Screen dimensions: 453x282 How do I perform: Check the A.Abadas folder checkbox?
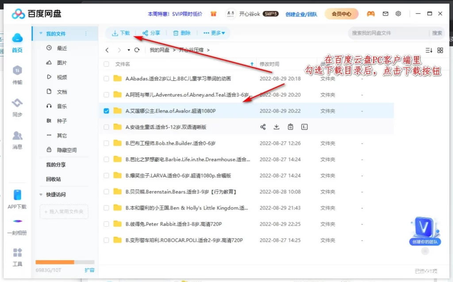pyautogui.click(x=106, y=79)
